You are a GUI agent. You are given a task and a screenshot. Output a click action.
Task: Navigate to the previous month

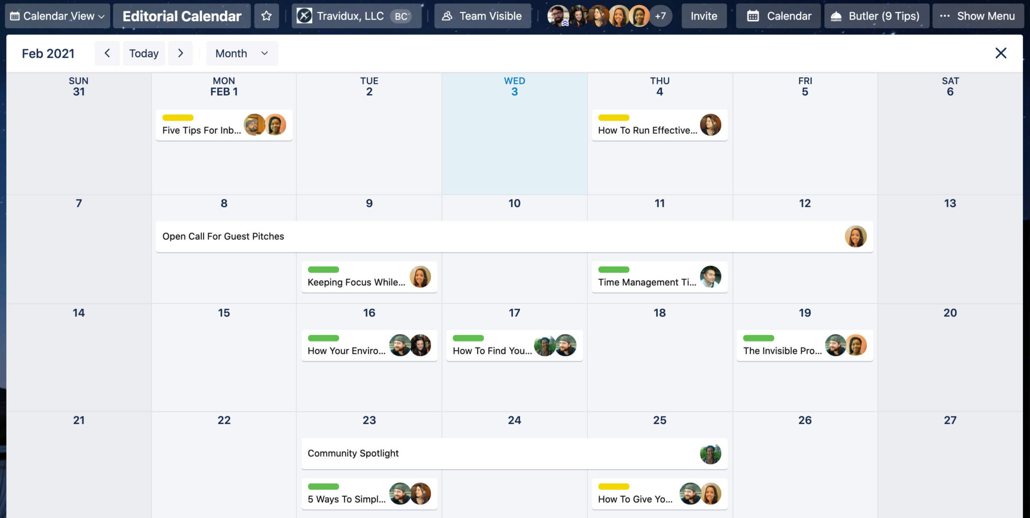coord(107,53)
